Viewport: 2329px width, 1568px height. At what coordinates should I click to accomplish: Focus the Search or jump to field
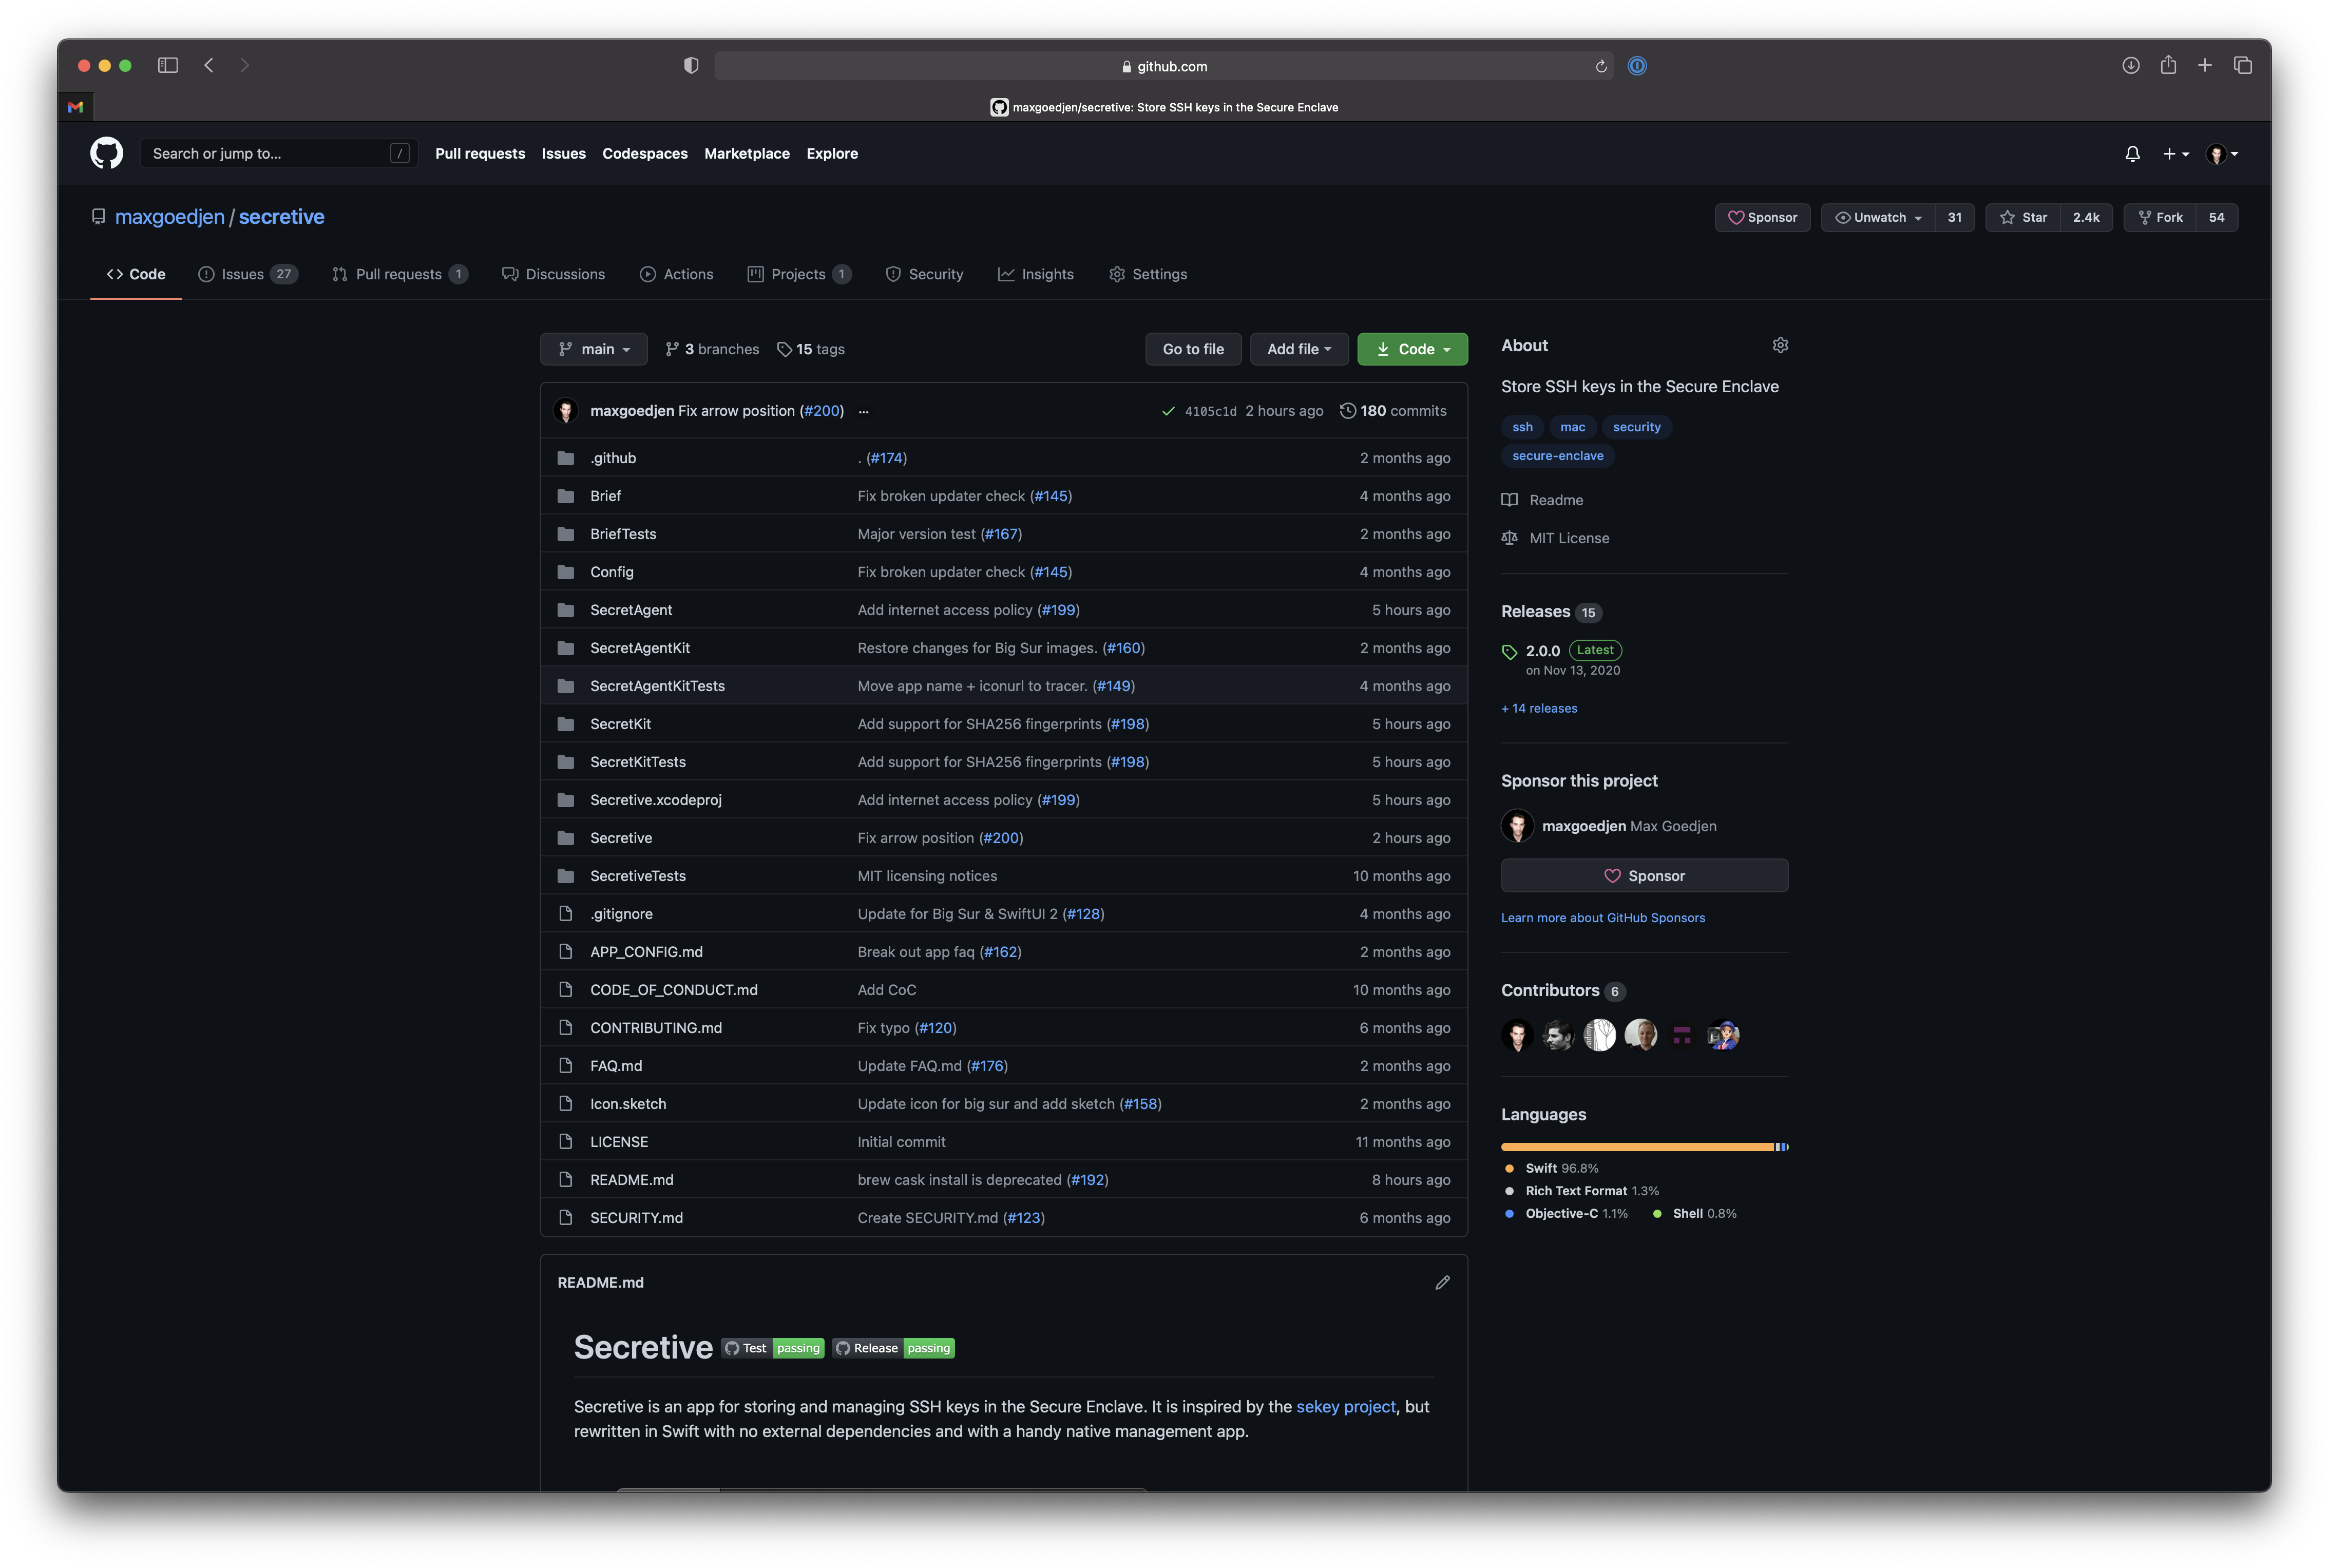pyautogui.click(x=278, y=153)
